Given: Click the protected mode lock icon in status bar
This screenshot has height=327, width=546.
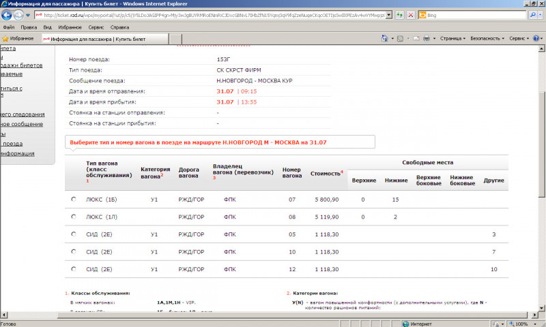Looking at the screenshot, I should tap(496, 324).
